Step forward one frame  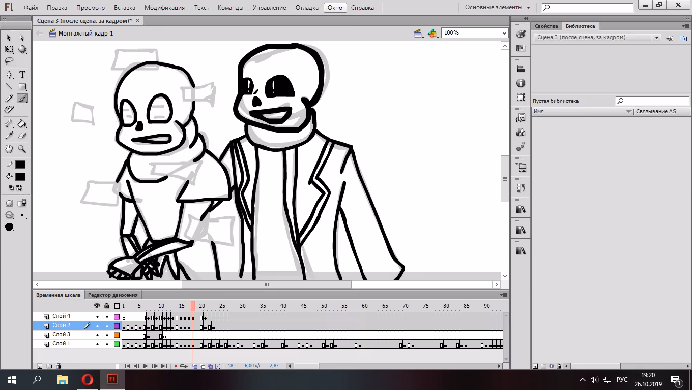[x=155, y=366]
